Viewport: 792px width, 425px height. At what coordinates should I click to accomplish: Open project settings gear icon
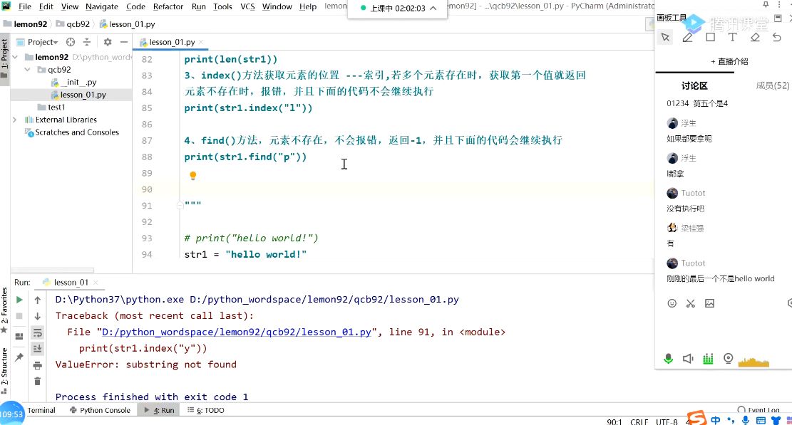coord(107,42)
